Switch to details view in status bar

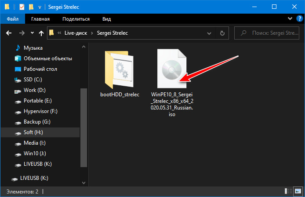pyautogui.click(x=288, y=191)
